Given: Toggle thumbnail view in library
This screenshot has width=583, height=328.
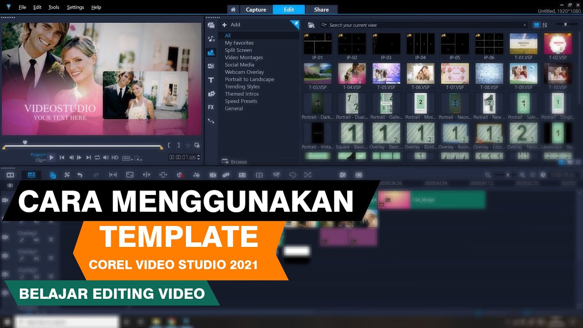Looking at the screenshot, I should click(537, 25).
